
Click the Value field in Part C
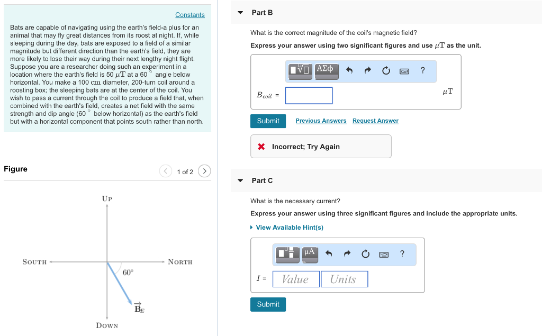click(x=295, y=279)
